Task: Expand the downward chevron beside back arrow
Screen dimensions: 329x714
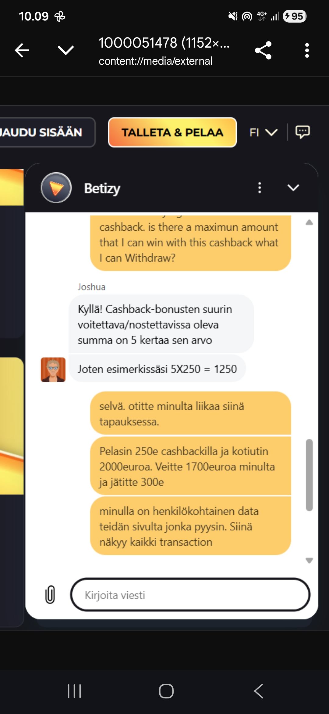Action: pyautogui.click(x=66, y=50)
